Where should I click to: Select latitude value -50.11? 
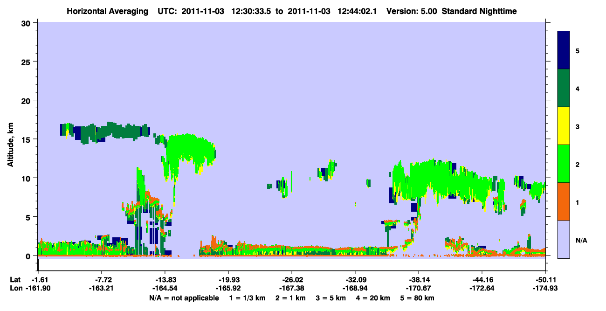click(545, 280)
